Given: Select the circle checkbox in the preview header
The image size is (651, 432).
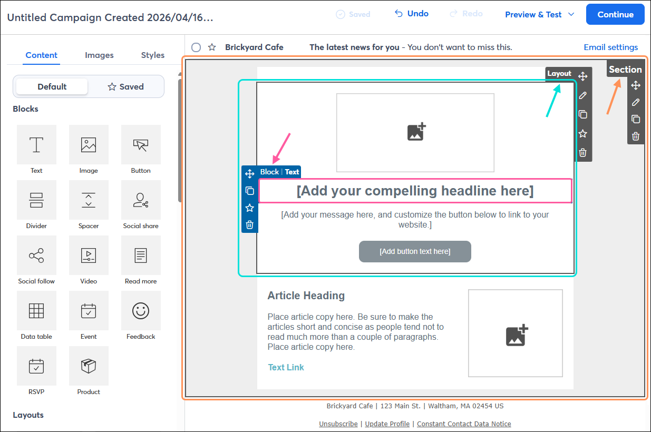Looking at the screenshot, I should click(196, 47).
